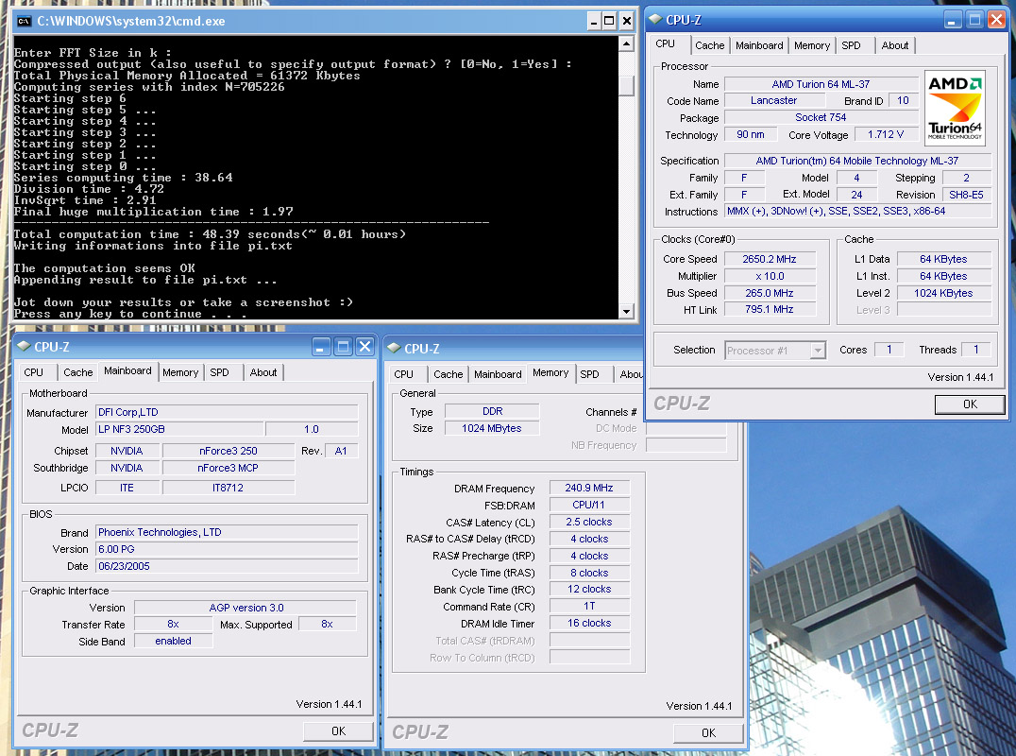Click motherboard manufacturer field DFI Corp,LTD

pyautogui.click(x=227, y=412)
